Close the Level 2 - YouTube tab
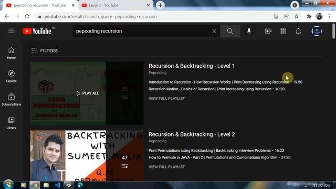The height and width of the screenshot is (189, 336). [148, 5]
